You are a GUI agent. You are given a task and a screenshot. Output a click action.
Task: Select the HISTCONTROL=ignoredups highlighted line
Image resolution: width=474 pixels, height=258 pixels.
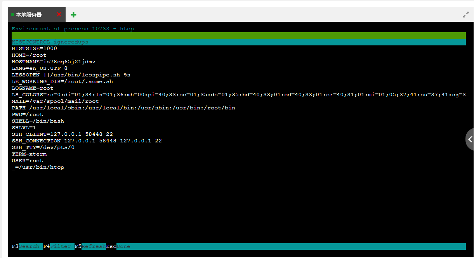239,42
